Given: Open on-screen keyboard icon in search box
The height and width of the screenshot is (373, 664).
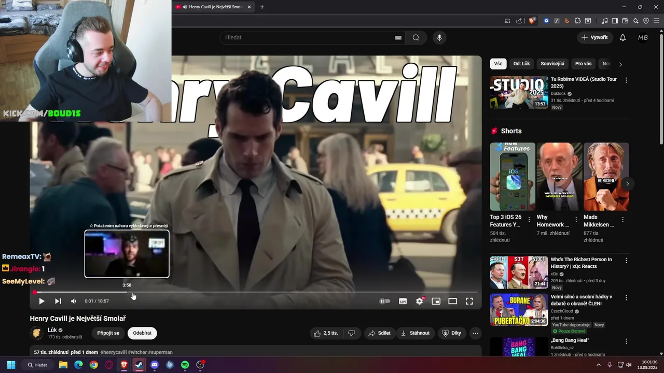Looking at the screenshot, I should click(x=398, y=37).
